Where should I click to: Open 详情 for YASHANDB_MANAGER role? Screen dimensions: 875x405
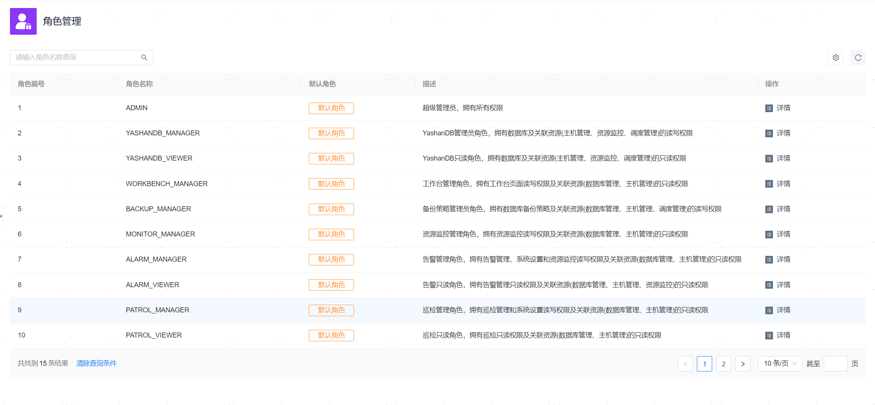783,133
